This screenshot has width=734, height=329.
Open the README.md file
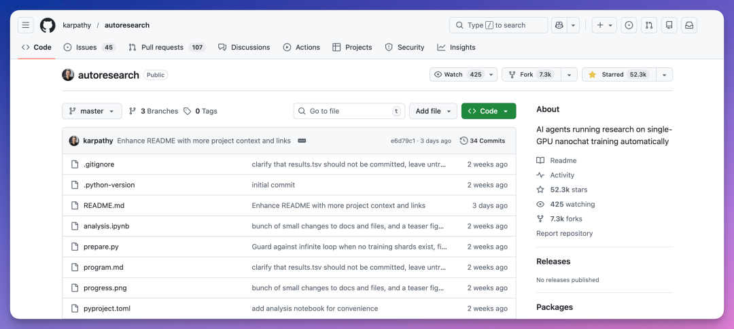coord(104,205)
